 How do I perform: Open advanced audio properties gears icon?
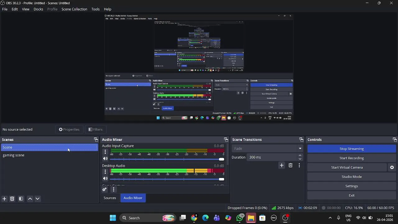[x=104, y=189]
